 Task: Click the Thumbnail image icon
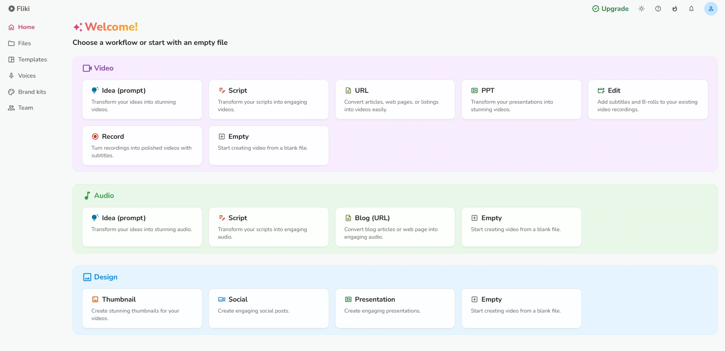click(95, 299)
